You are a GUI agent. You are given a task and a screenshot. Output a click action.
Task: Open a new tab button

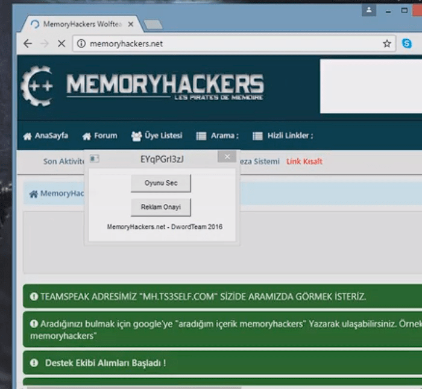(x=153, y=25)
